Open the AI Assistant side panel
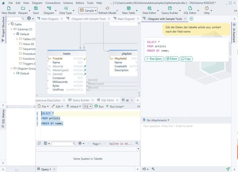 [234, 33]
